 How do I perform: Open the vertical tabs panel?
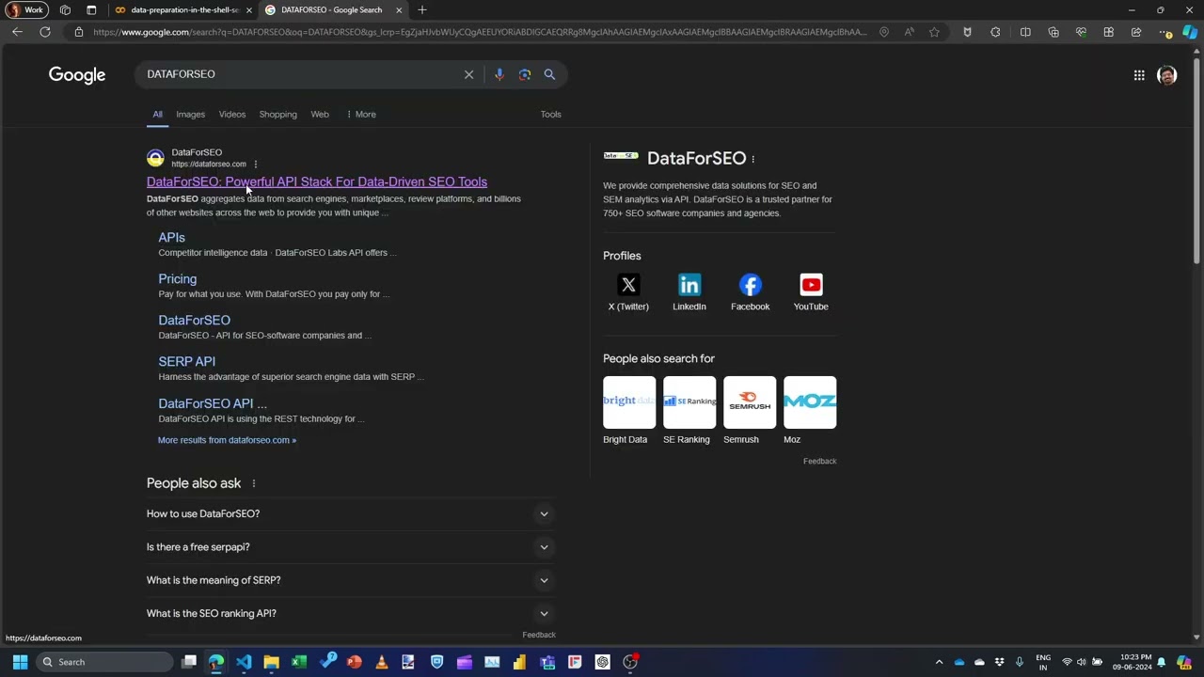91,9
